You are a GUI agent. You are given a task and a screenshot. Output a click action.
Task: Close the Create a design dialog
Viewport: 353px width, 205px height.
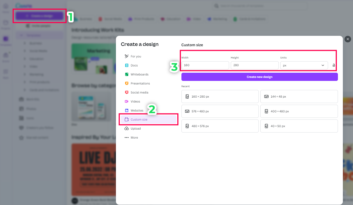click(348, 39)
